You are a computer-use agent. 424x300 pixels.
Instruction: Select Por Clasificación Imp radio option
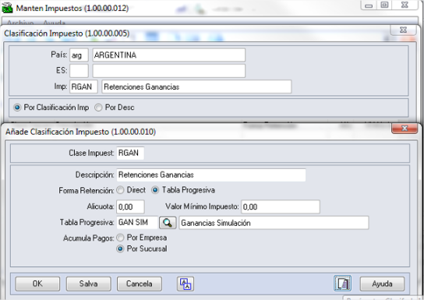[x=17, y=108]
